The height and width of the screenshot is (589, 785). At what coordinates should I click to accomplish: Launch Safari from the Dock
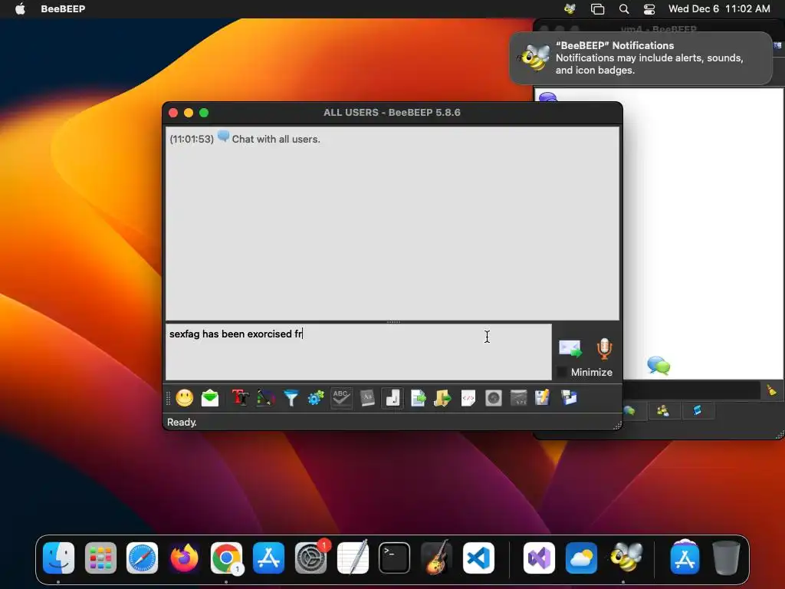142,558
